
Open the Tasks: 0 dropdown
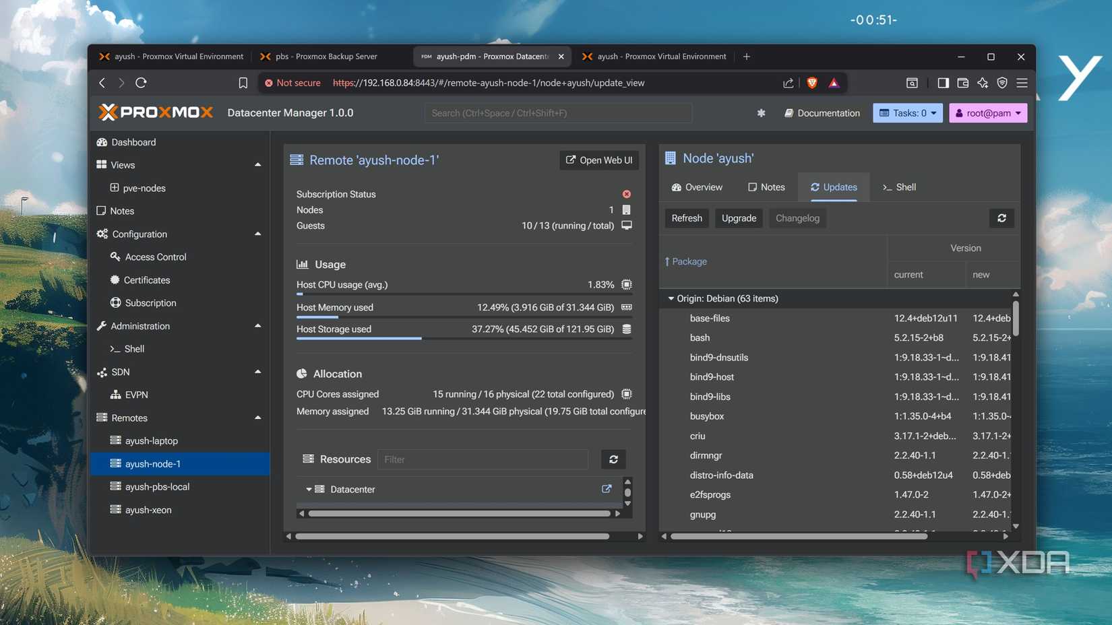907,112
